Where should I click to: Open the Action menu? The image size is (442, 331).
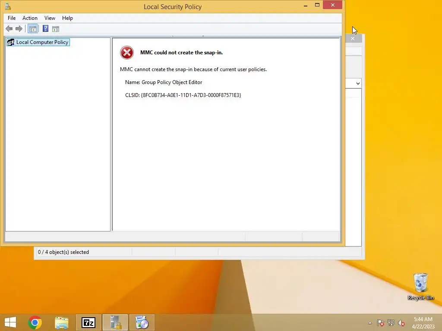tap(30, 18)
